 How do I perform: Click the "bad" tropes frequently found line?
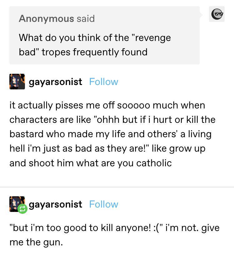[83, 52]
